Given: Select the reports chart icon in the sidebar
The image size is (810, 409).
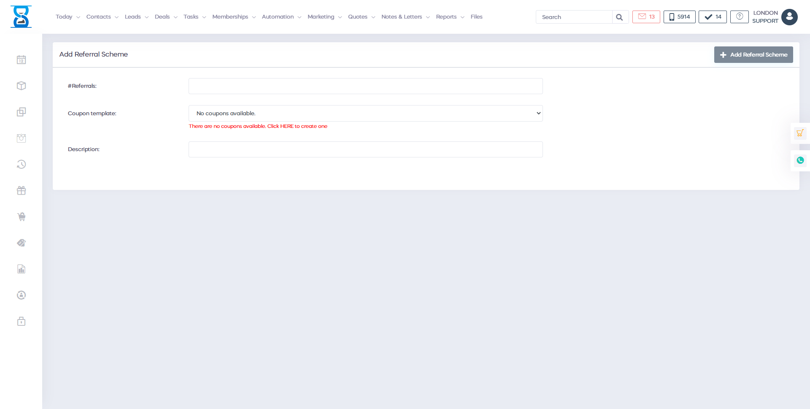Looking at the screenshot, I should (x=21, y=269).
